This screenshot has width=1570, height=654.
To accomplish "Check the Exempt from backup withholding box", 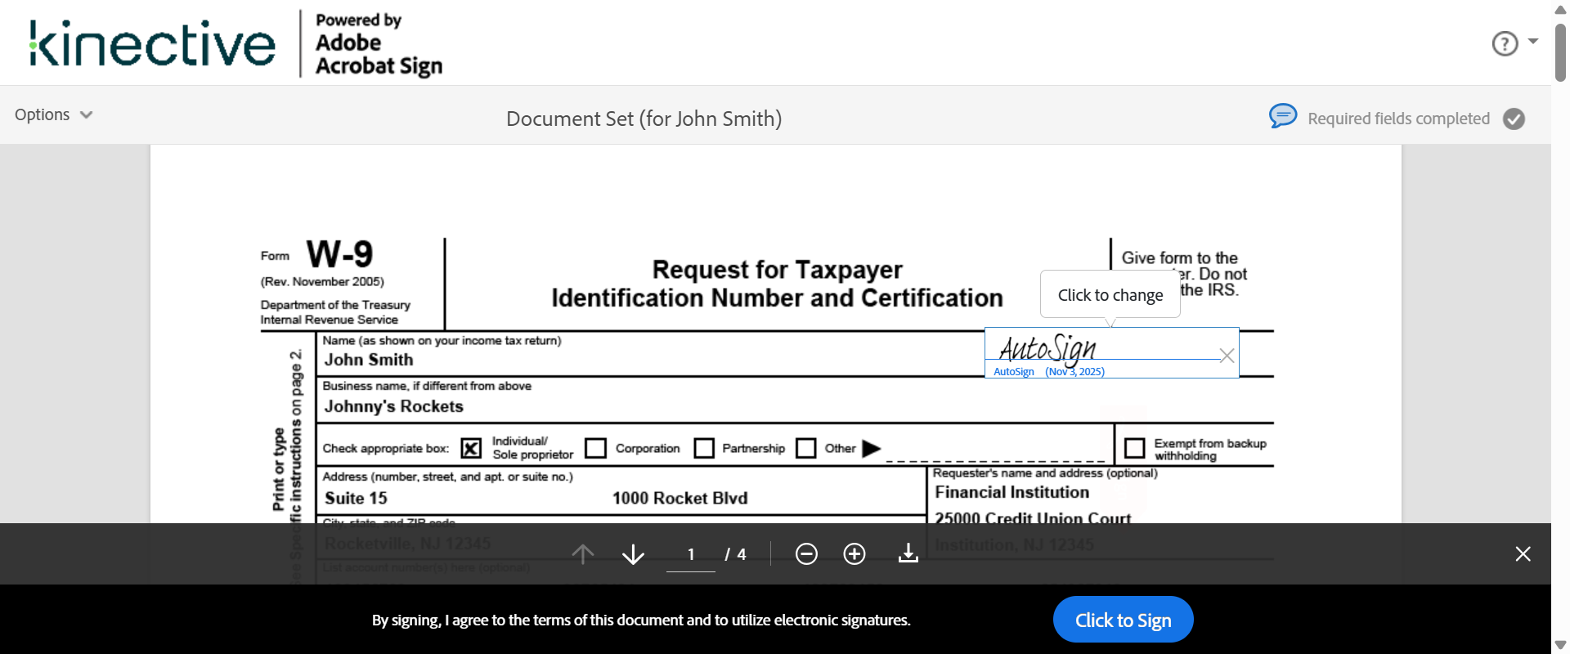I will pos(1135,448).
